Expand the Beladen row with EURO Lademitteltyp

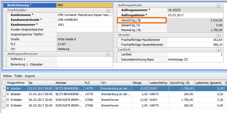(x=8, y=88)
